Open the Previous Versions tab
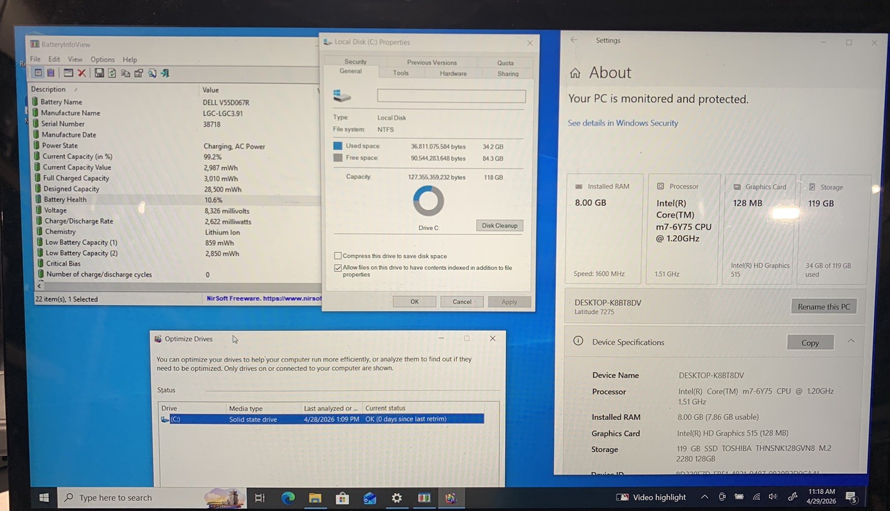 [432, 62]
